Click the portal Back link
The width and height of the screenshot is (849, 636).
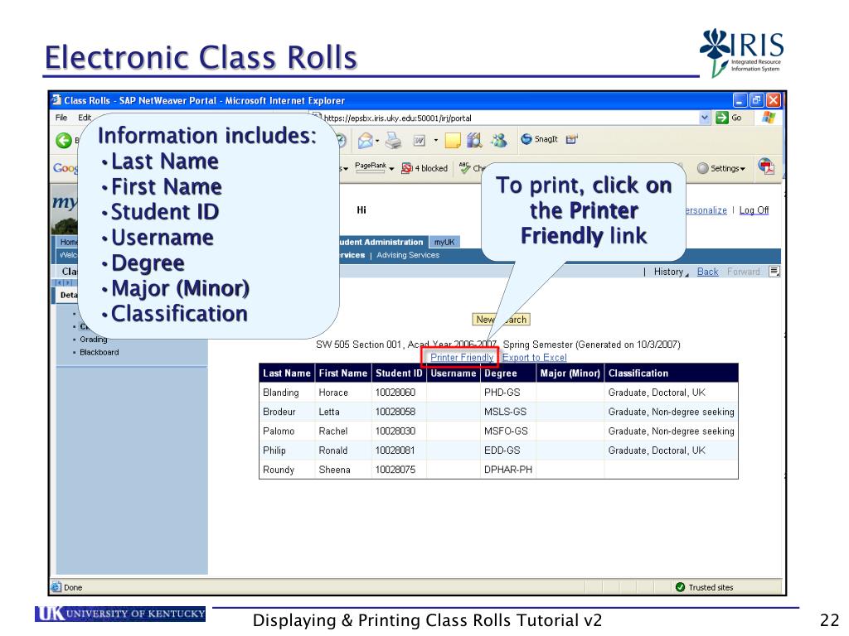click(707, 272)
